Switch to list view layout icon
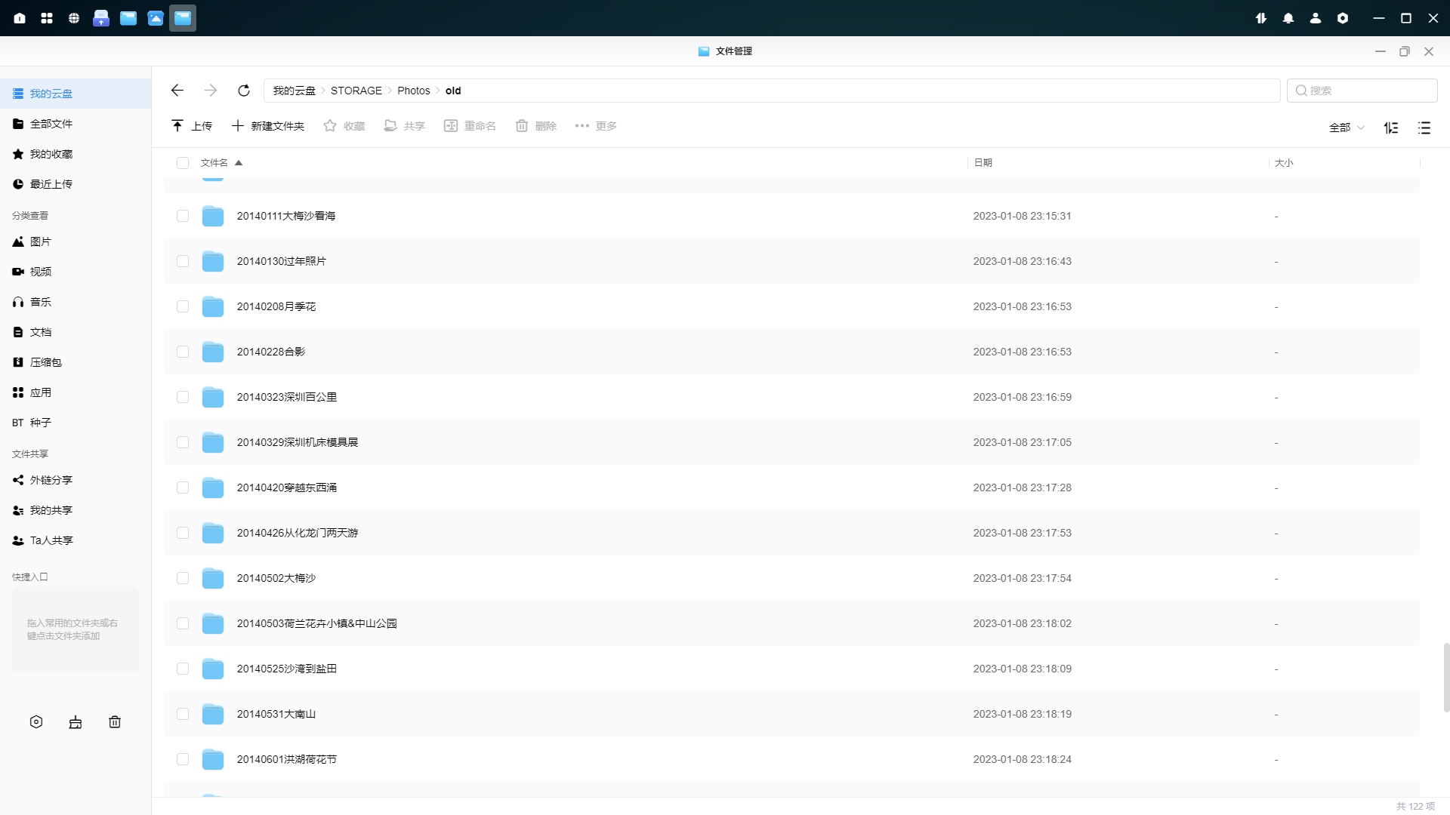Image resolution: width=1450 pixels, height=815 pixels. point(1424,128)
